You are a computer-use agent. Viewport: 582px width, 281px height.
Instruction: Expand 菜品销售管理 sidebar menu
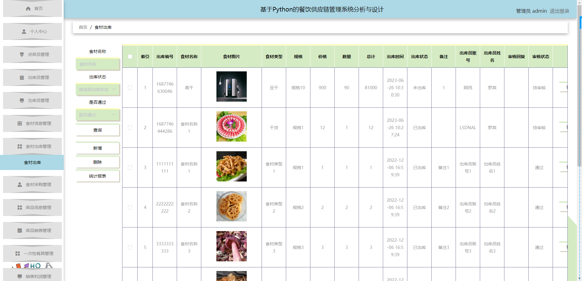32,230
